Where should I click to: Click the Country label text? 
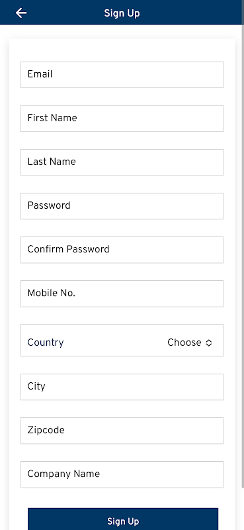(x=46, y=343)
